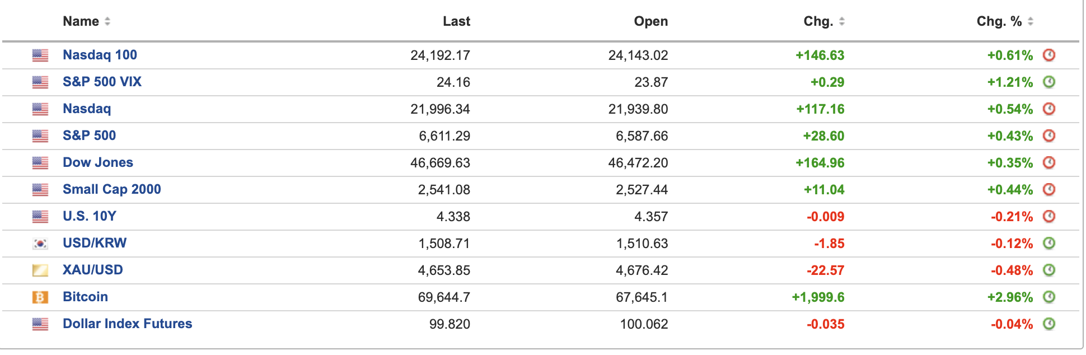This screenshot has width=1086, height=355.
Task: Click the South Korea flag beside USD/KRW
Action: coord(40,243)
